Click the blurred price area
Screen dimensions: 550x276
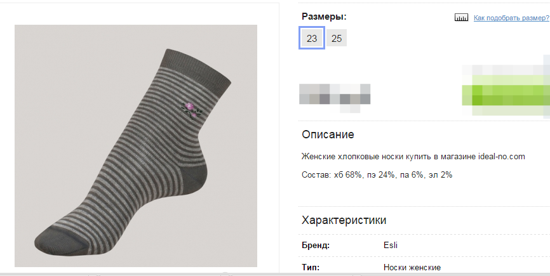pyautogui.click(x=335, y=93)
